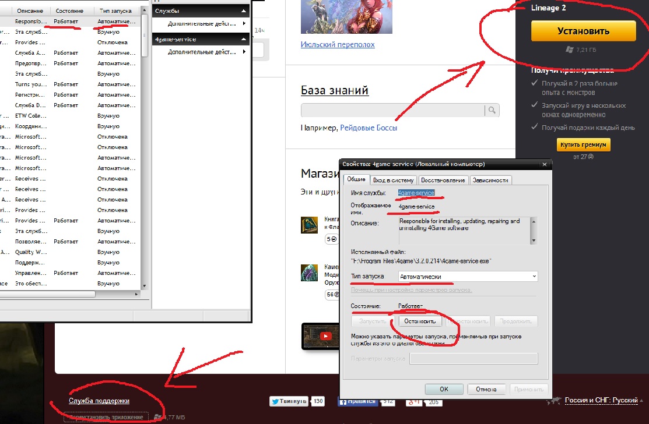Click the Lineage 2 title in the sidebar
Image resolution: width=649 pixels, height=424 pixels.
pyautogui.click(x=548, y=8)
